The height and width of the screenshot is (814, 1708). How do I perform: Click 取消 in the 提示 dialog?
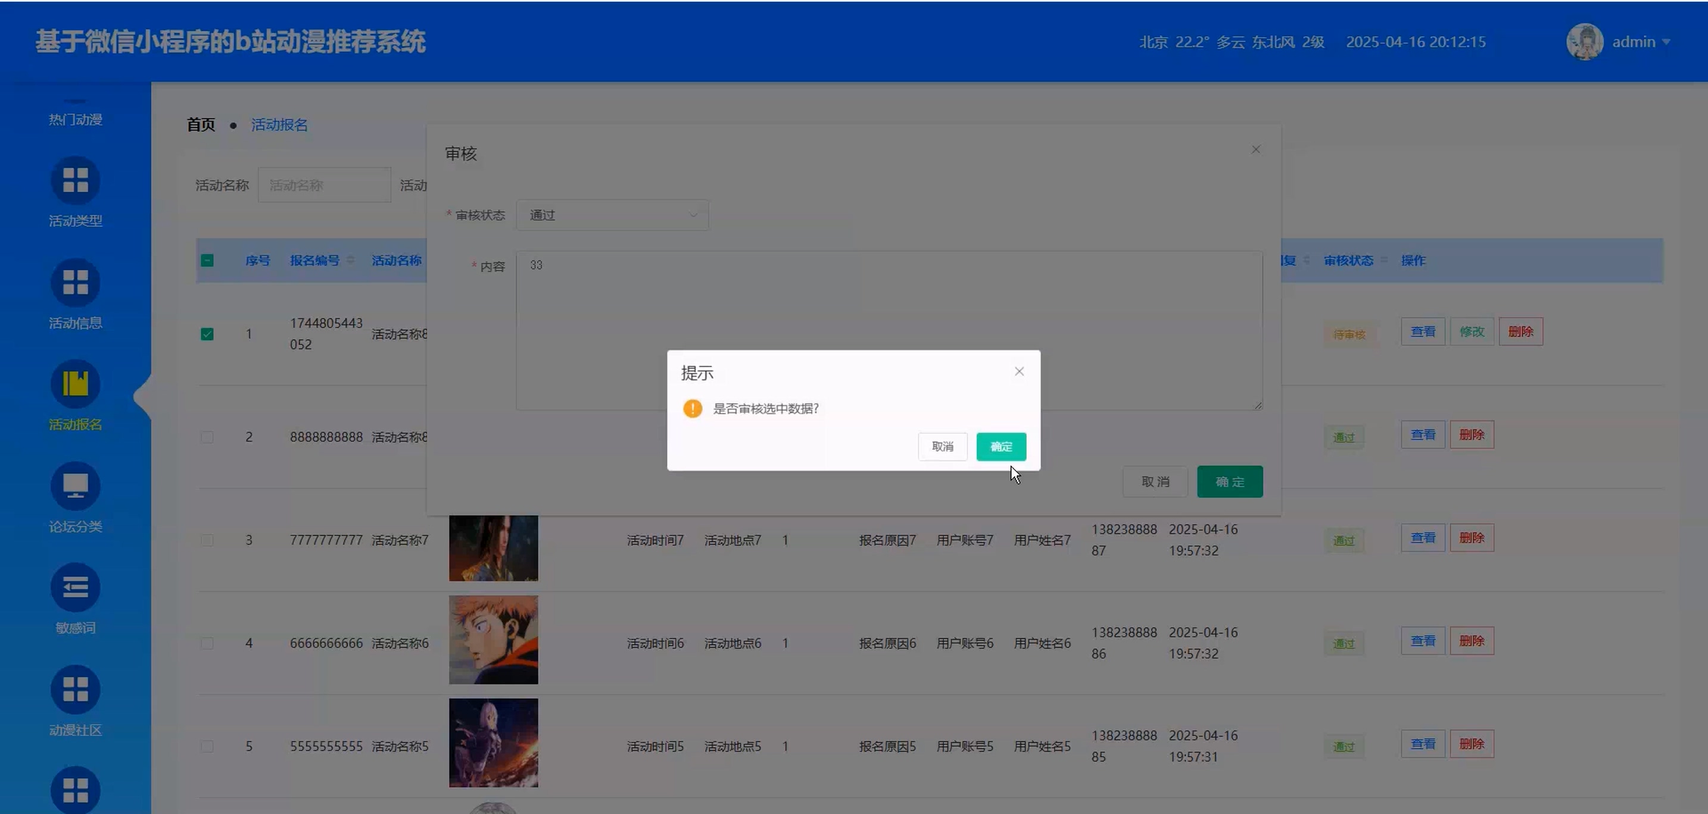tap(942, 446)
